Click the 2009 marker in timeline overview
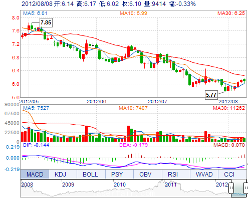 68,185
